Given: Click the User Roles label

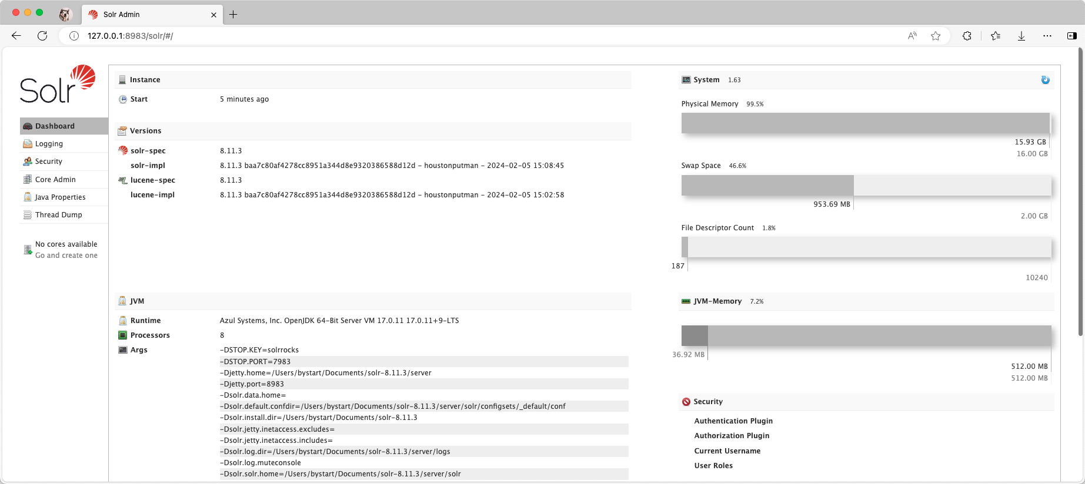Looking at the screenshot, I should point(713,466).
